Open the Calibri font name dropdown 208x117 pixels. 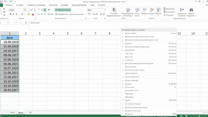[23, 10]
